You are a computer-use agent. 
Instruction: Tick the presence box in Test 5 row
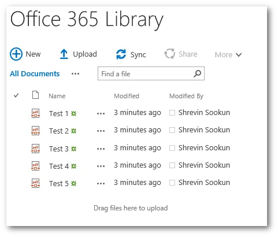[x=172, y=183]
